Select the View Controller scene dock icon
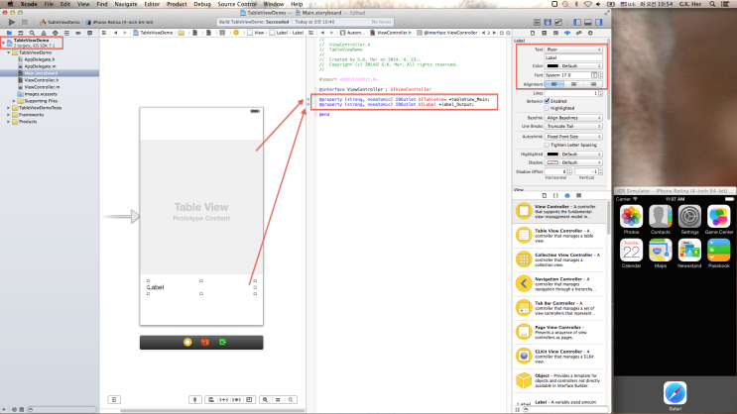 [x=187, y=342]
